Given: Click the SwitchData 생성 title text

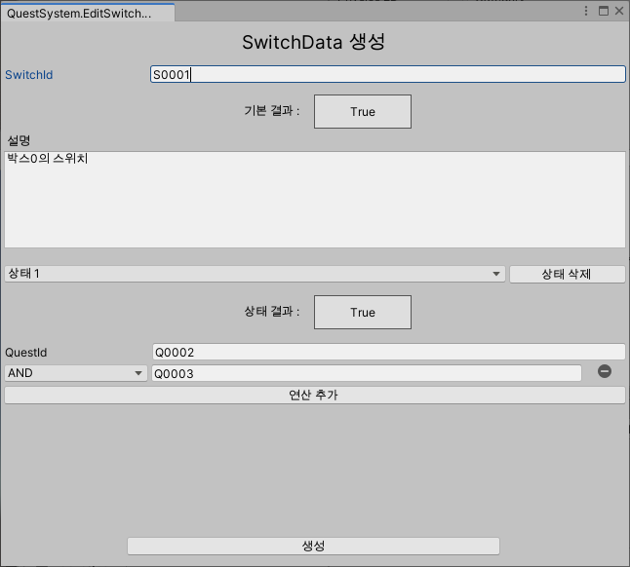Looking at the screenshot, I should [x=314, y=43].
